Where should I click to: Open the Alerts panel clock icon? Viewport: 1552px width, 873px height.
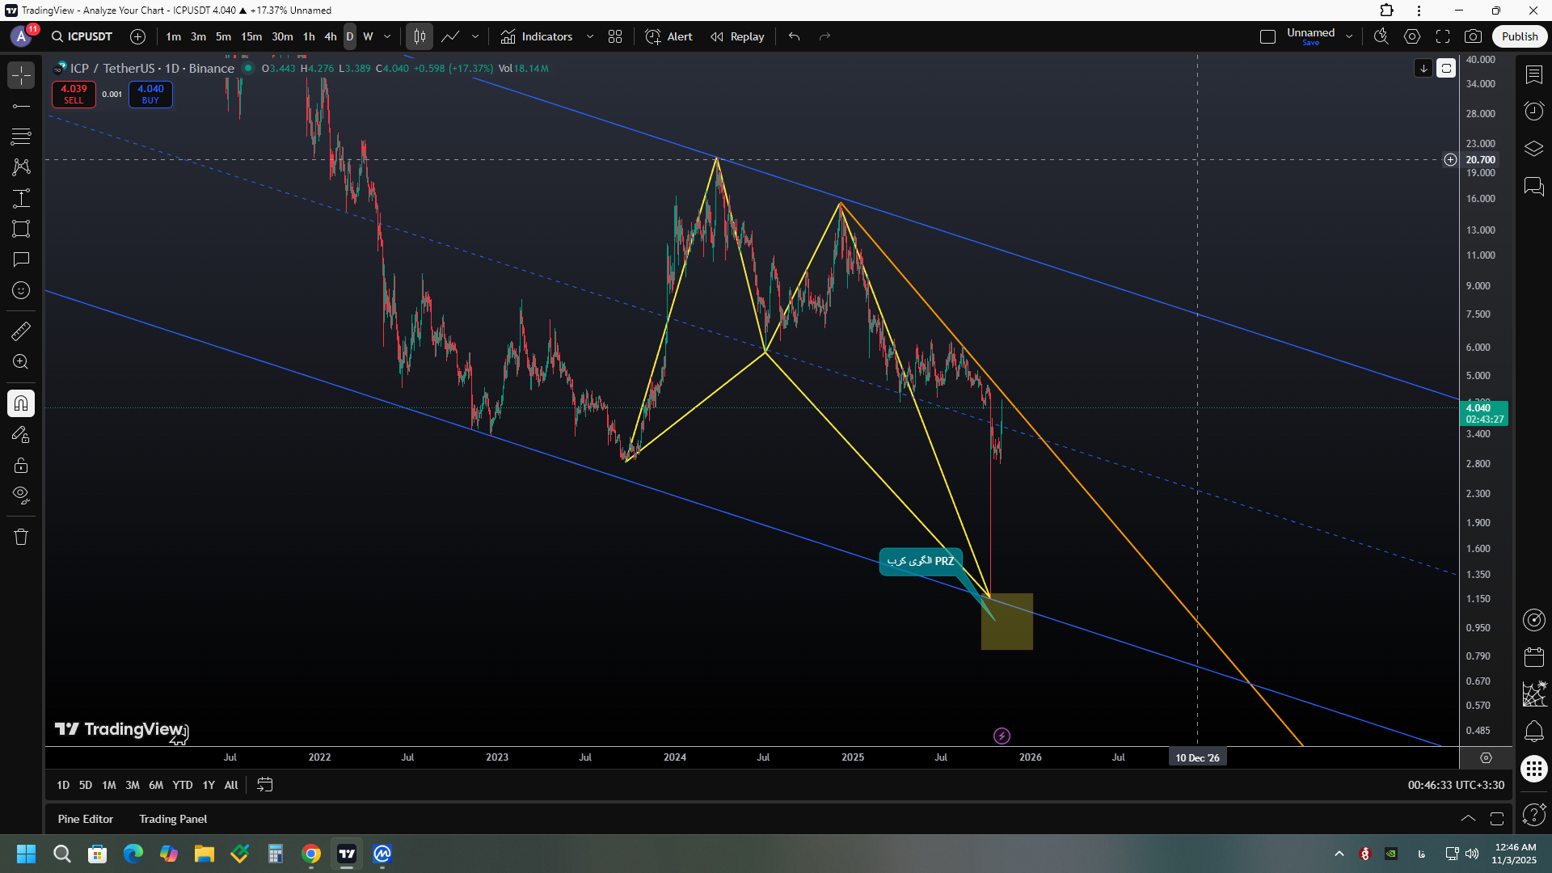coord(1533,111)
